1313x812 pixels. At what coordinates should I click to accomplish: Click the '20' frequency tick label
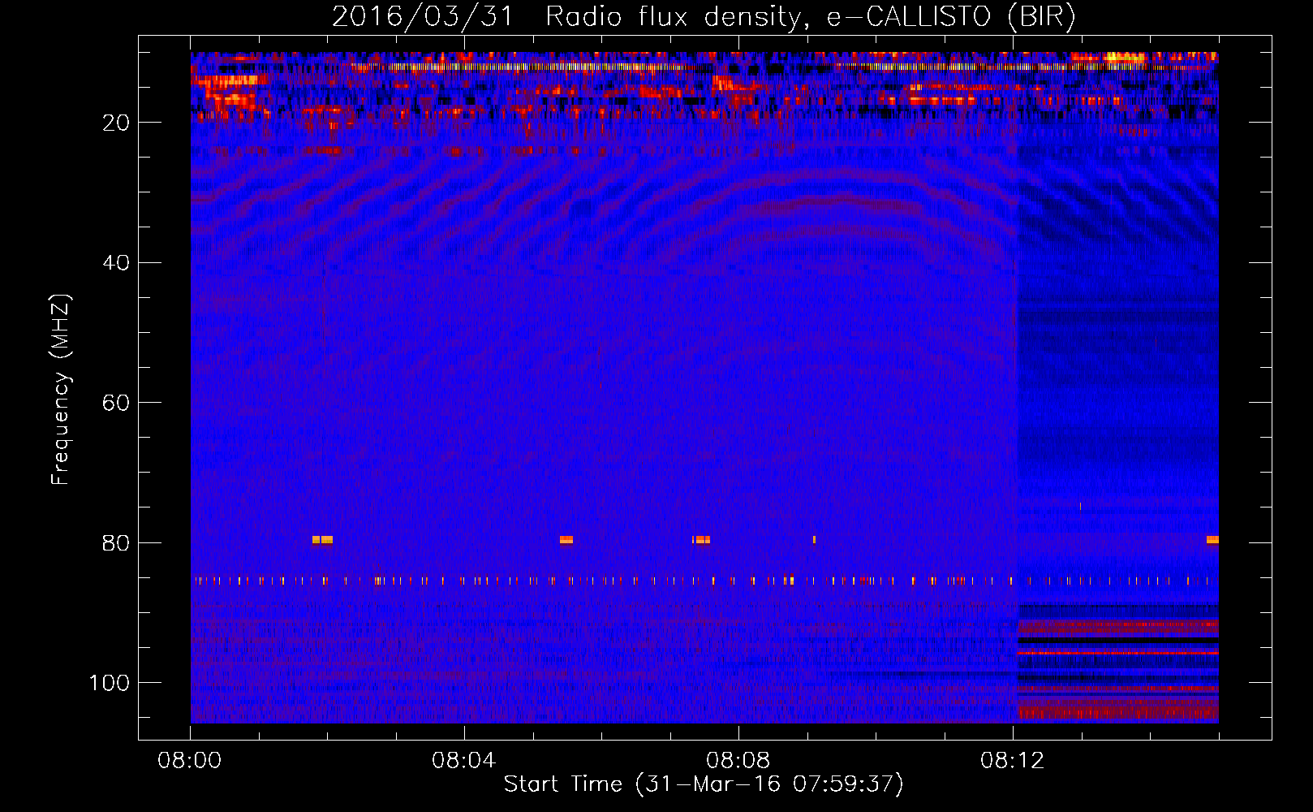pos(116,123)
